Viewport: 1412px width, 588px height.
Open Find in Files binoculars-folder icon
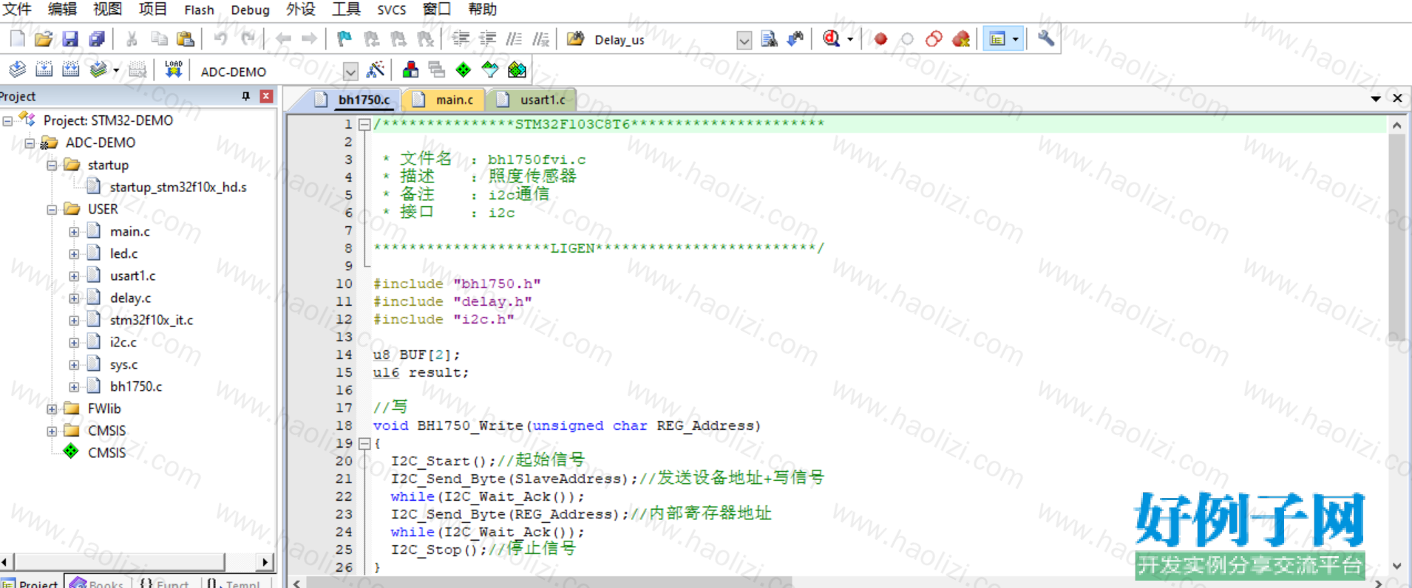pos(575,39)
